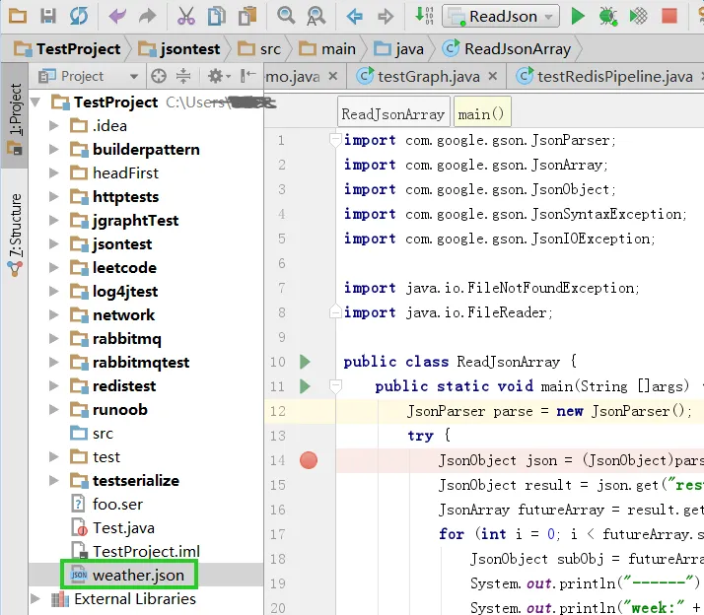The width and height of the screenshot is (704, 615).
Task: Click the Cut scissors icon
Action: pos(185,16)
